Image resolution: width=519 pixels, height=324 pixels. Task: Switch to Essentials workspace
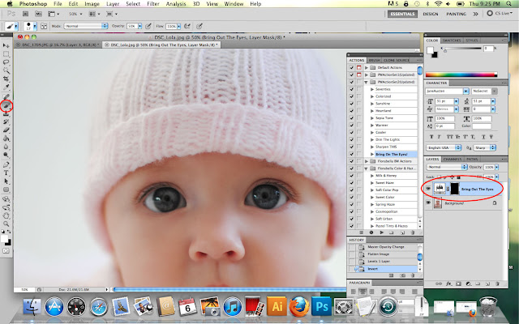point(402,14)
